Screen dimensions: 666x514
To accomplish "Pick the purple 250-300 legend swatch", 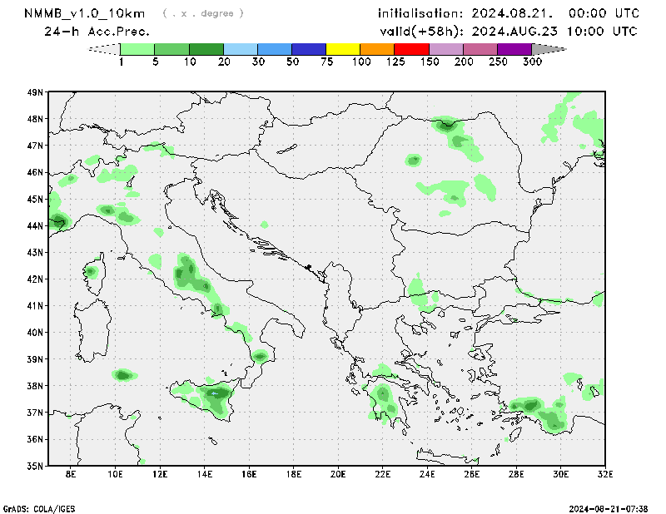I will click(x=514, y=50).
